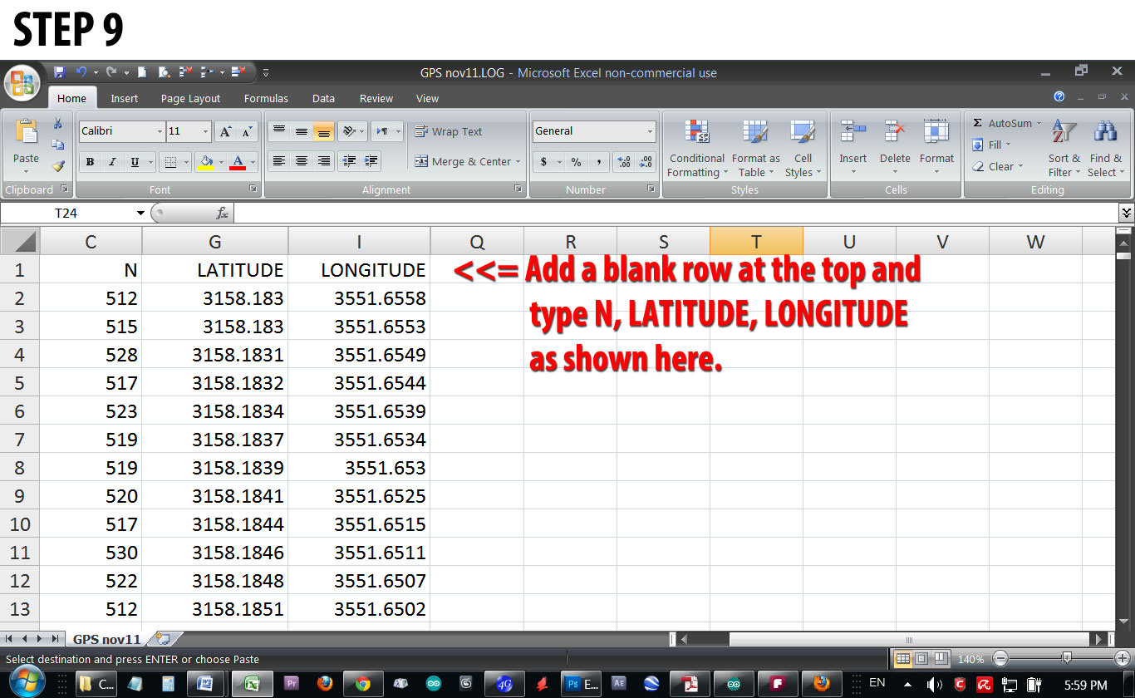Screen dimensions: 1135x698
Task: Switch to the Data ribbon tab
Action: [323, 98]
